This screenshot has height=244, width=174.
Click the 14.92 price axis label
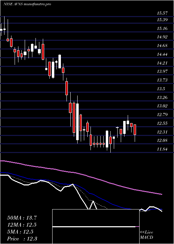pyautogui.click(x=163, y=37)
